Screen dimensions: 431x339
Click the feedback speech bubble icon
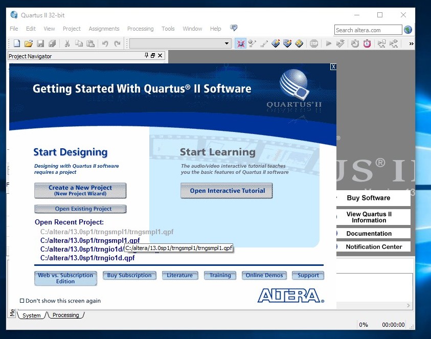click(234, 28)
